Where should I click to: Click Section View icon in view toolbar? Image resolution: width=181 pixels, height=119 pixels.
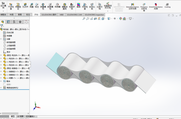pos(95,19)
